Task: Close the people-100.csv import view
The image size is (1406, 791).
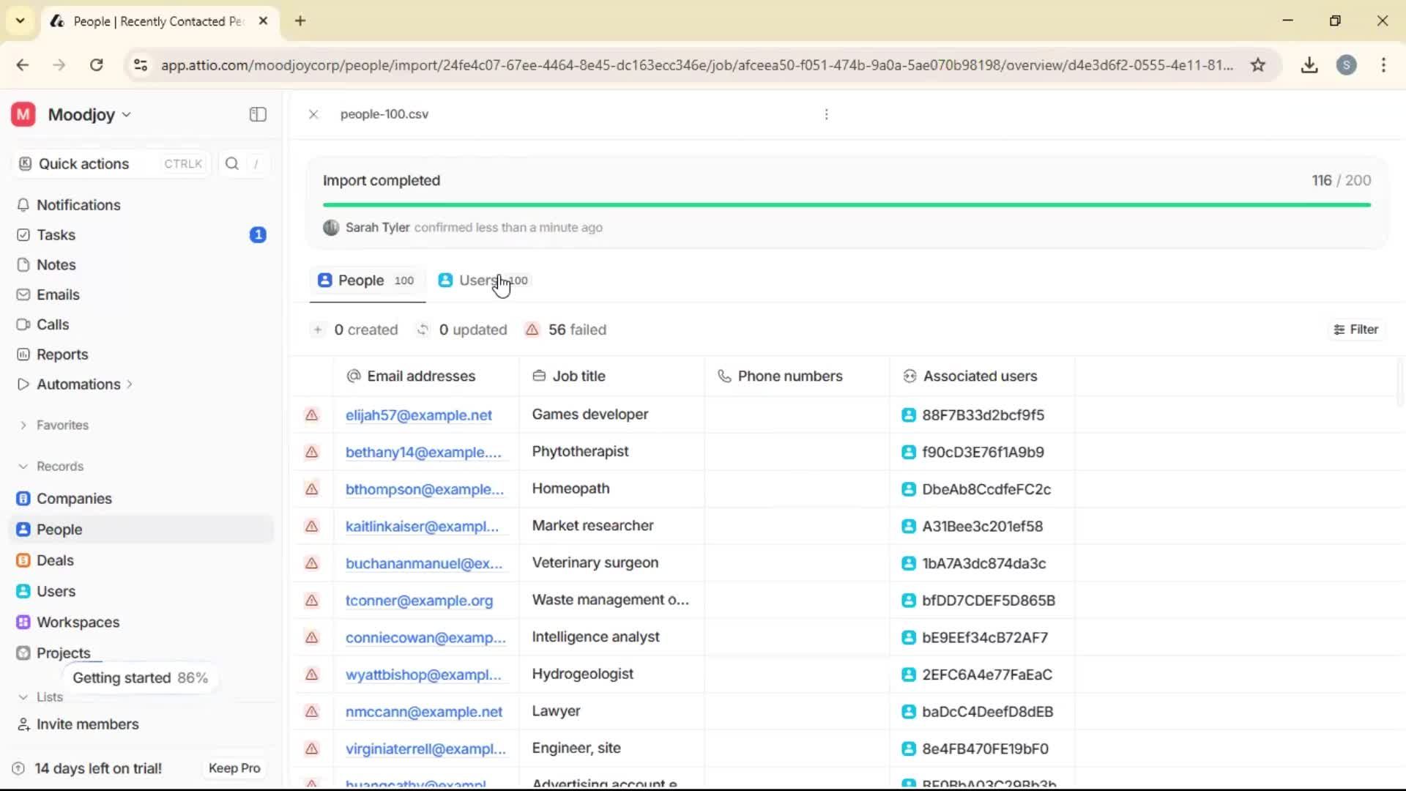Action: pos(313,114)
